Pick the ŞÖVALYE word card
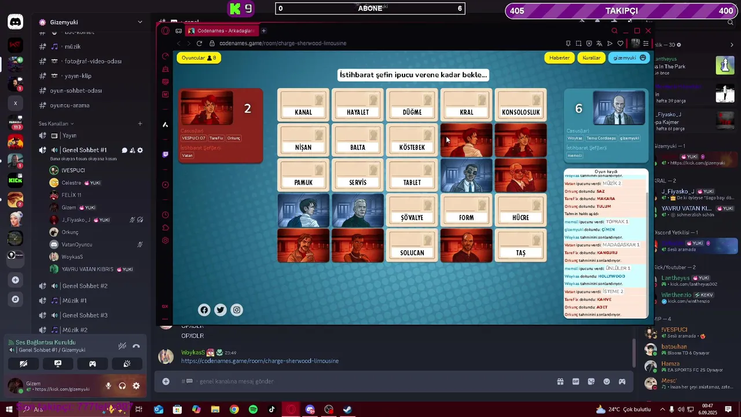741x417 pixels. click(412, 210)
